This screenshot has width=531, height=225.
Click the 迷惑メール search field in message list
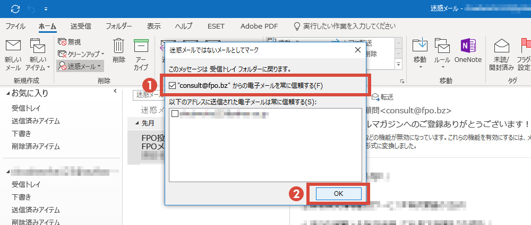click(x=149, y=95)
